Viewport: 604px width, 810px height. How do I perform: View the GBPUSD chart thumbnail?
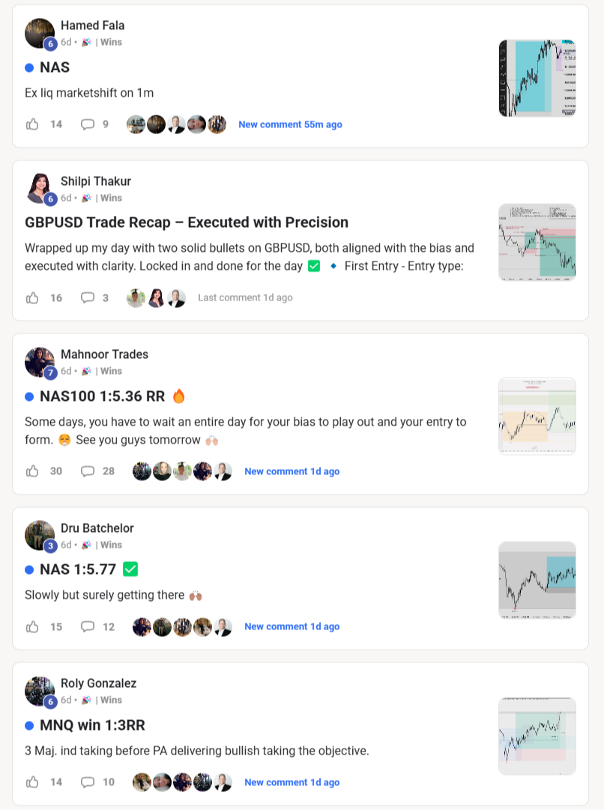point(537,242)
